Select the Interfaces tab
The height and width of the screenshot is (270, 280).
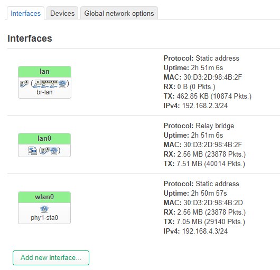click(x=25, y=13)
